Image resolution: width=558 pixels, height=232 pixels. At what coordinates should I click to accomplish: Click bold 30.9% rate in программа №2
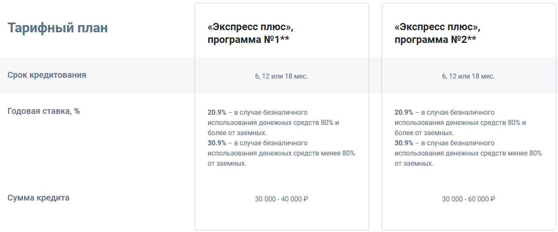tap(404, 143)
